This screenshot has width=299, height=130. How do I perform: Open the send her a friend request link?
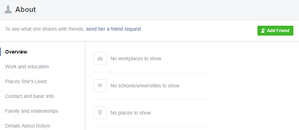click(x=114, y=29)
